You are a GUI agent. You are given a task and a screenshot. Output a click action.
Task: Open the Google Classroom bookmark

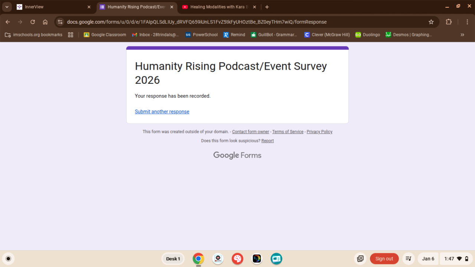click(105, 35)
